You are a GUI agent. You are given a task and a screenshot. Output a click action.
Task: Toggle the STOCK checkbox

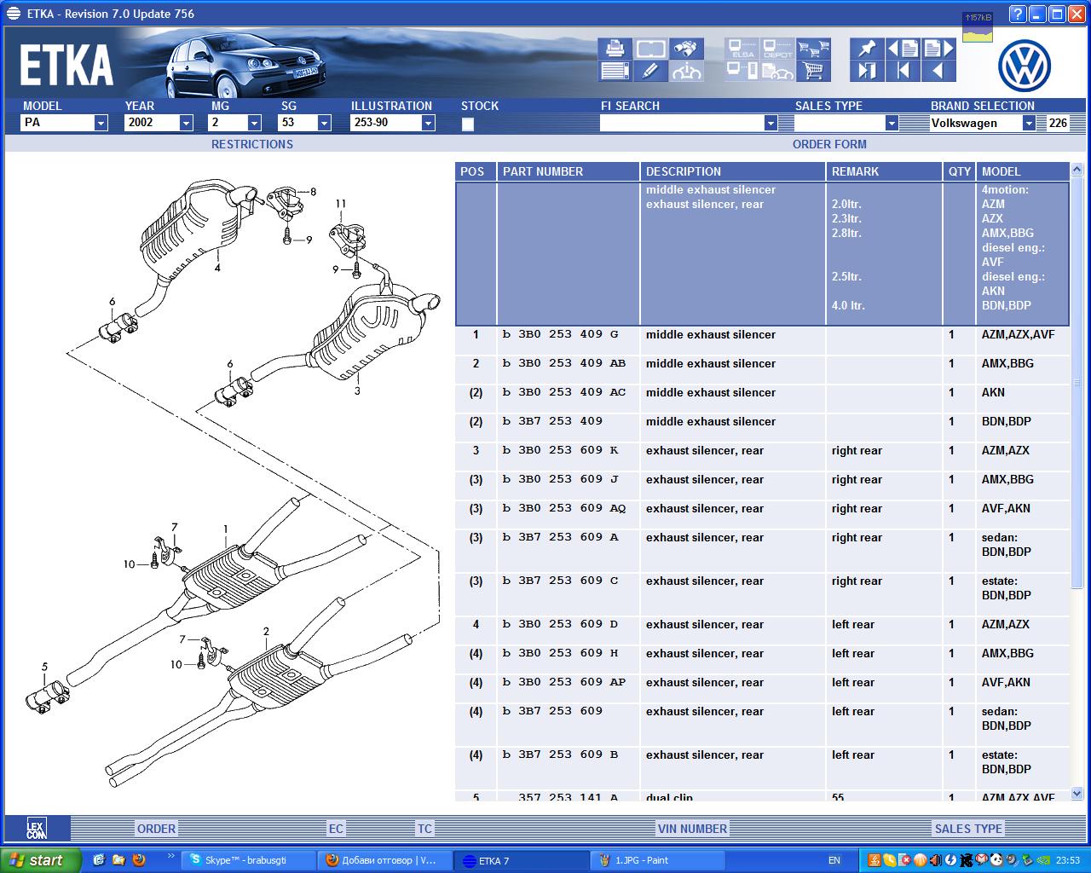point(468,124)
